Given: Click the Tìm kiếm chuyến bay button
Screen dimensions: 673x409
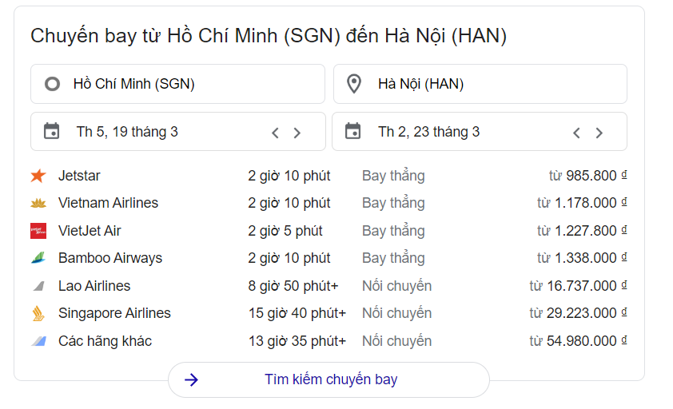Looking at the screenshot, I should [x=329, y=379].
